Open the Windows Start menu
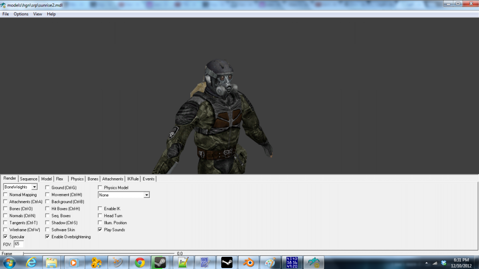Image resolution: width=479 pixels, height=269 pixels. tap(9, 262)
